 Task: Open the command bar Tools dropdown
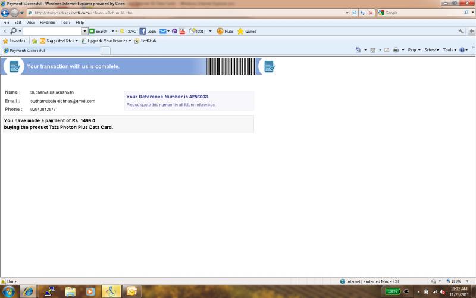coord(450,50)
